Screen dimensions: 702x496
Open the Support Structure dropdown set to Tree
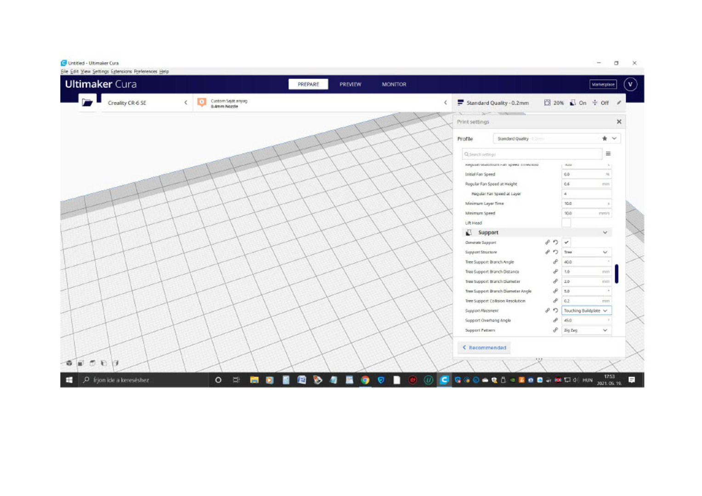587,252
